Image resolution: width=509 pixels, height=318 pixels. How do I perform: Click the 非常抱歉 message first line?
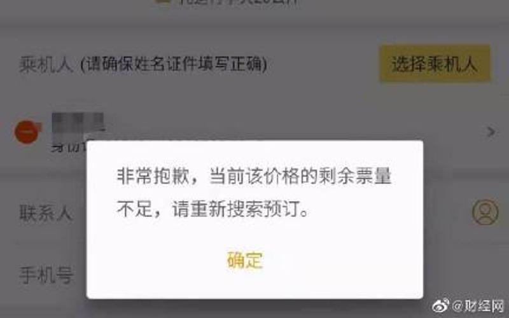coord(254,176)
